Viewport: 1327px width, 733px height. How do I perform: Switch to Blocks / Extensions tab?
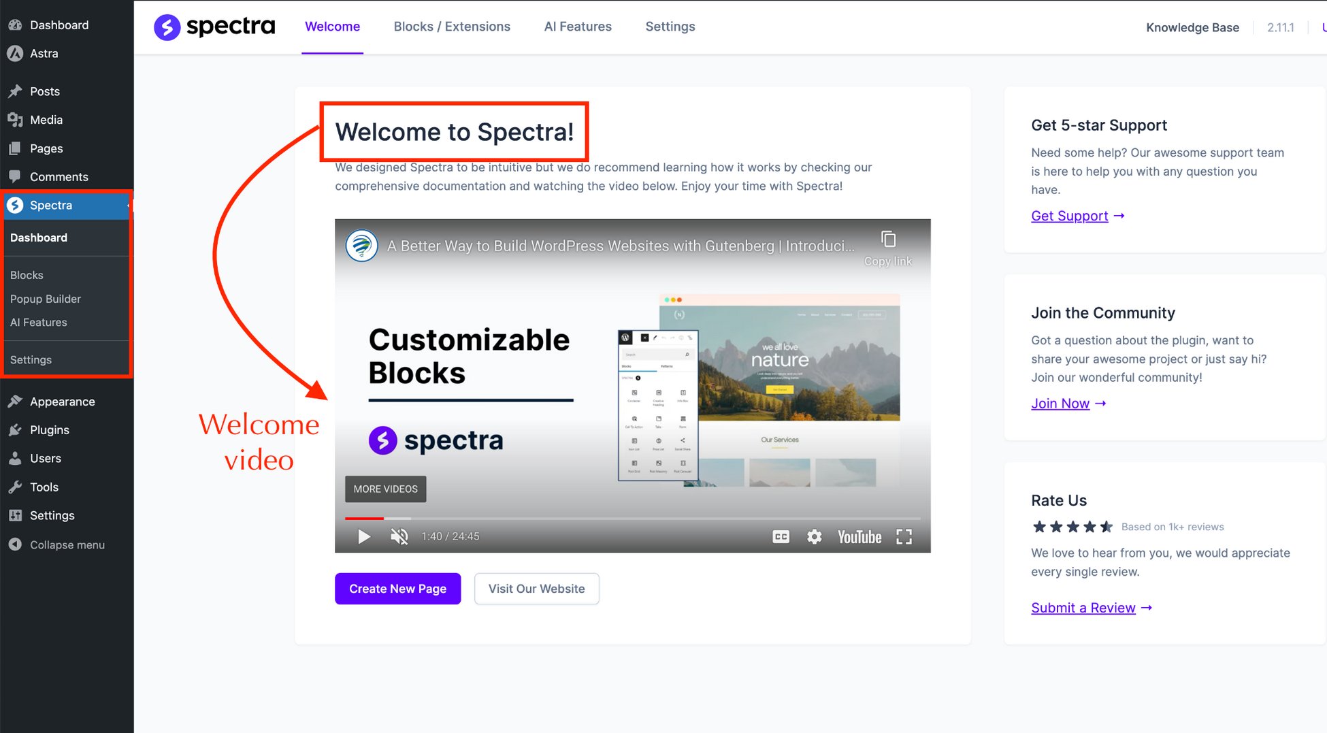coord(452,27)
